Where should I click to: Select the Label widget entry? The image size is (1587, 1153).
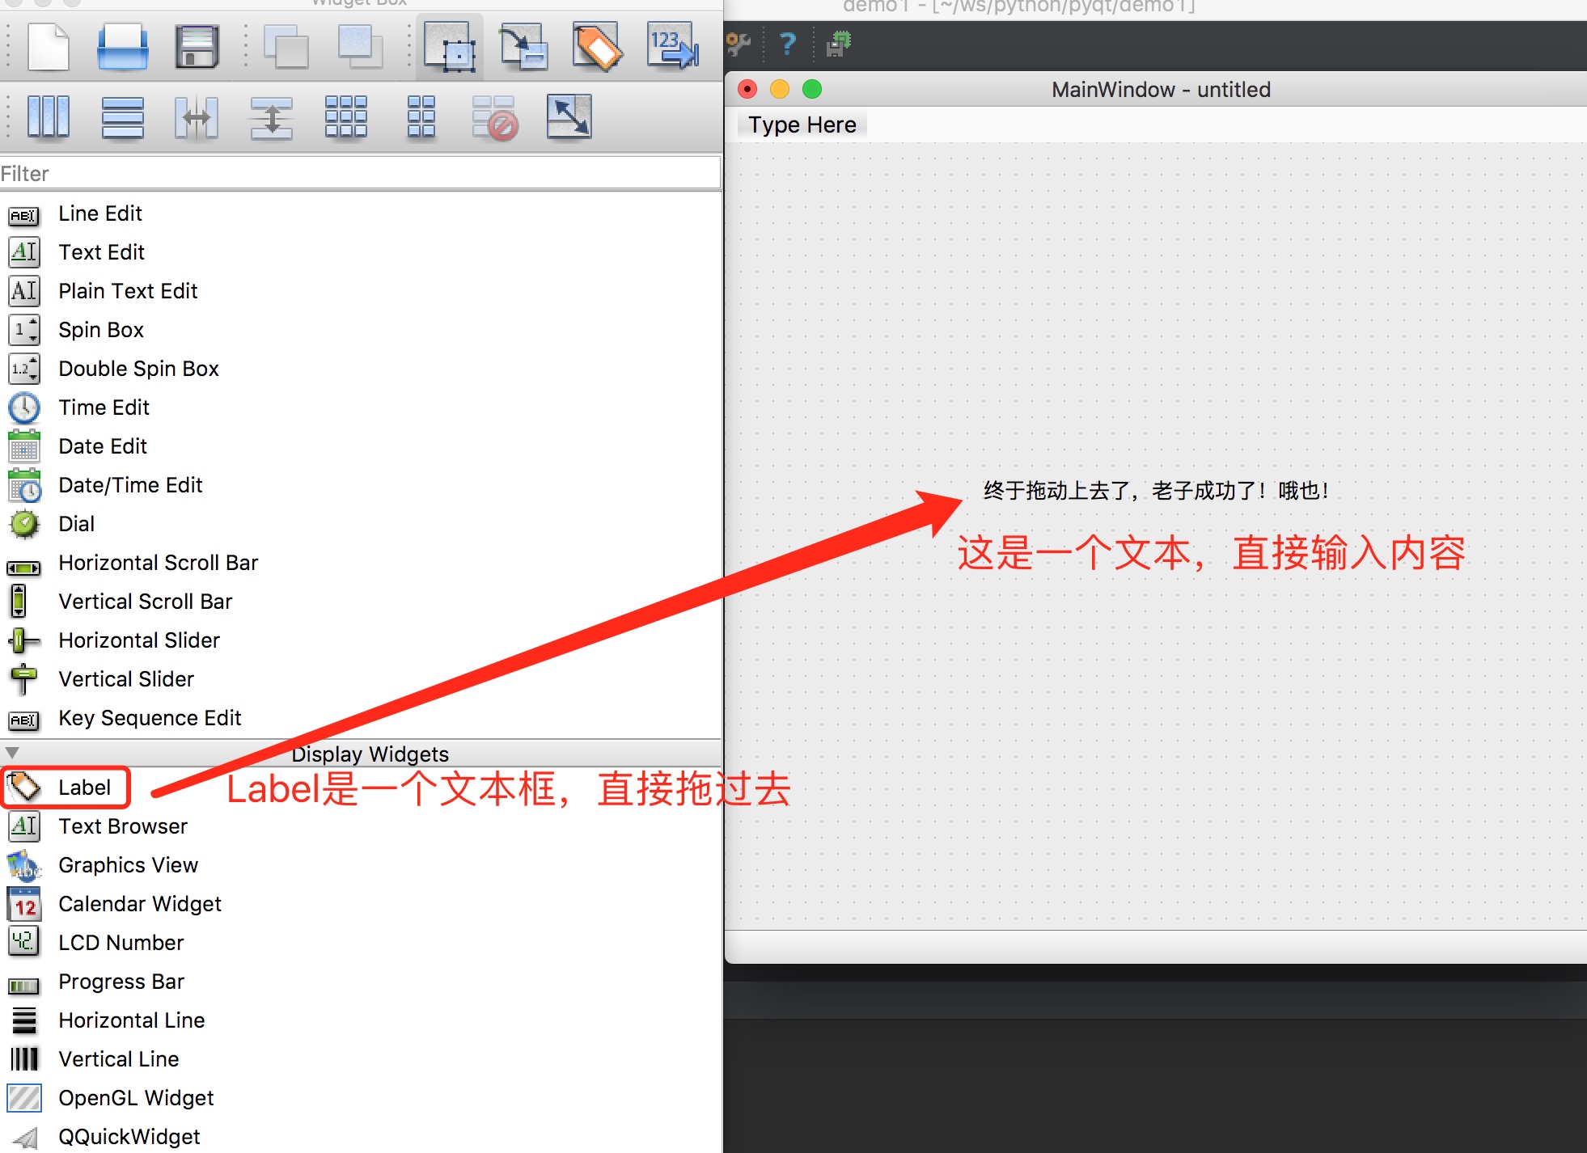click(x=83, y=788)
